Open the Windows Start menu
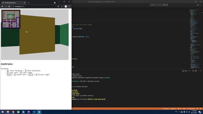This screenshot has height=114, width=203. click(x=3, y=112)
